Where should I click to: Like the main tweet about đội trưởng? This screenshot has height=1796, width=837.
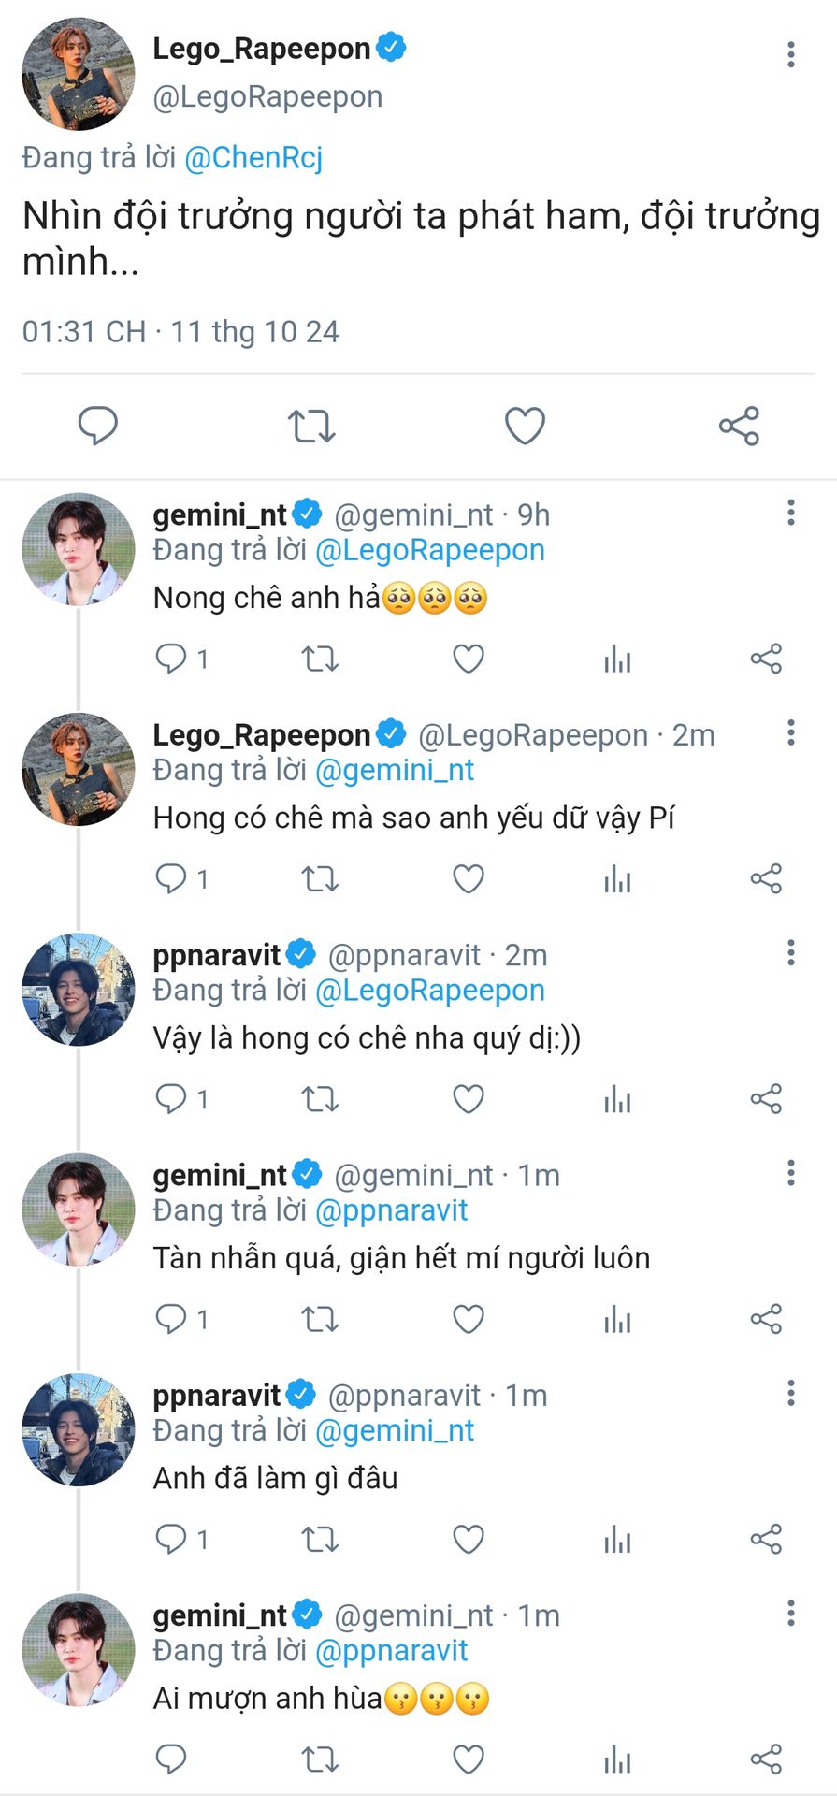[525, 426]
